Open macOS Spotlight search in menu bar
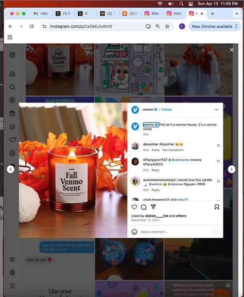The height and width of the screenshot is (297, 244). point(181,4)
